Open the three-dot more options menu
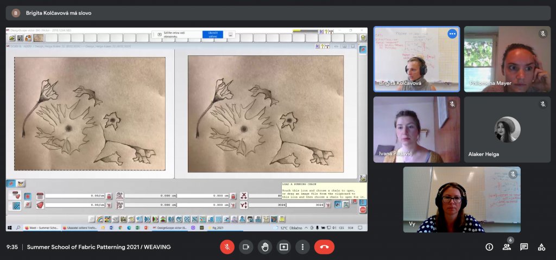The width and height of the screenshot is (556, 260). tap(302, 247)
